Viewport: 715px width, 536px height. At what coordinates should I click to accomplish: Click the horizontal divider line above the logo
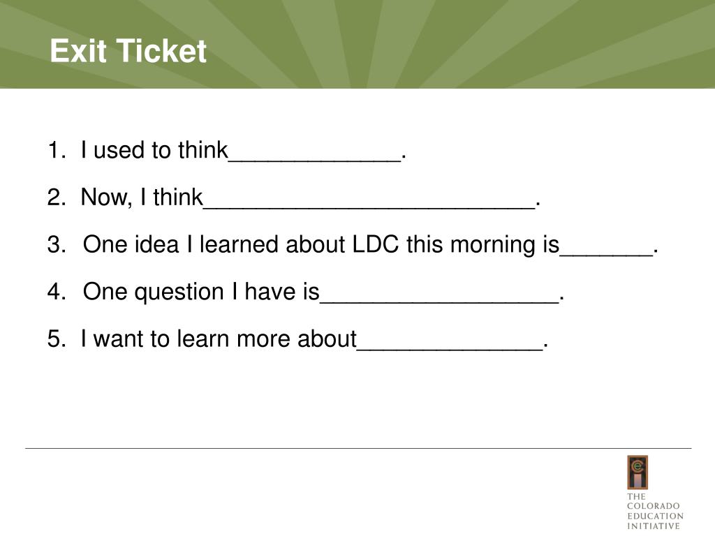point(357,448)
